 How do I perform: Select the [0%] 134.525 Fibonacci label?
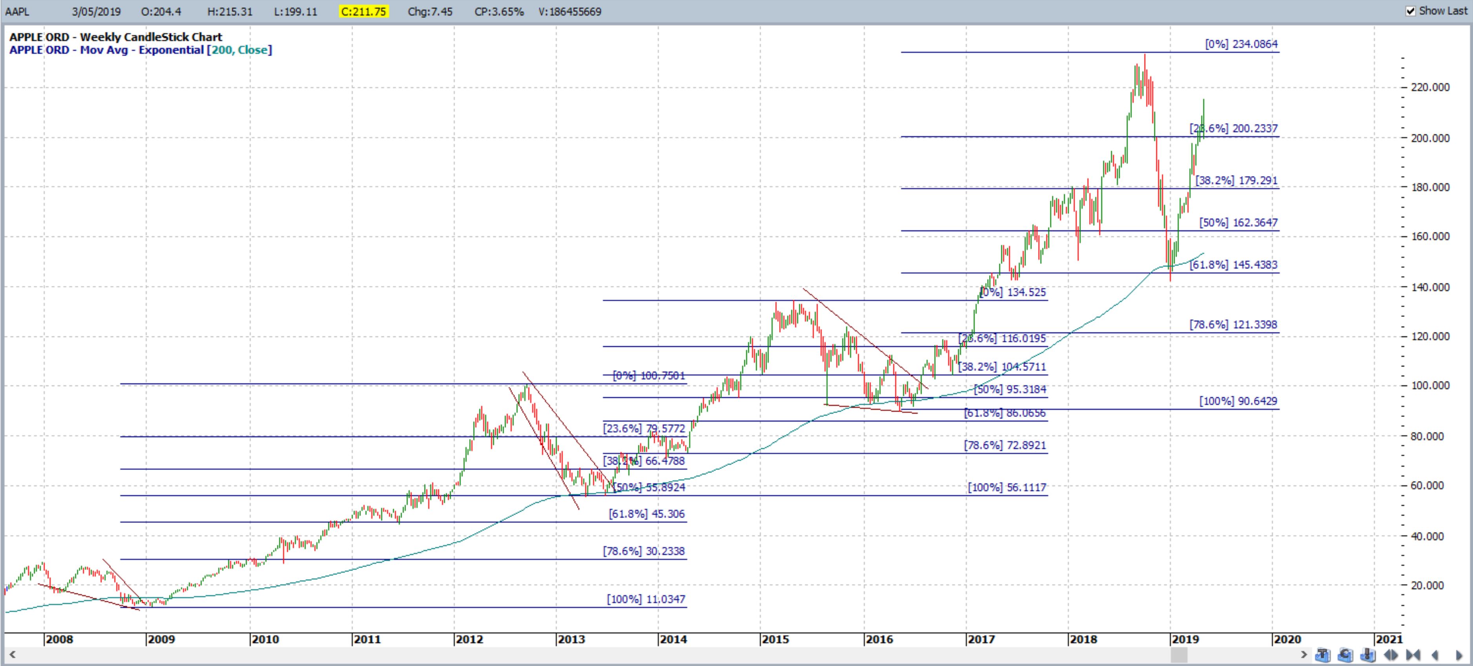1013,293
